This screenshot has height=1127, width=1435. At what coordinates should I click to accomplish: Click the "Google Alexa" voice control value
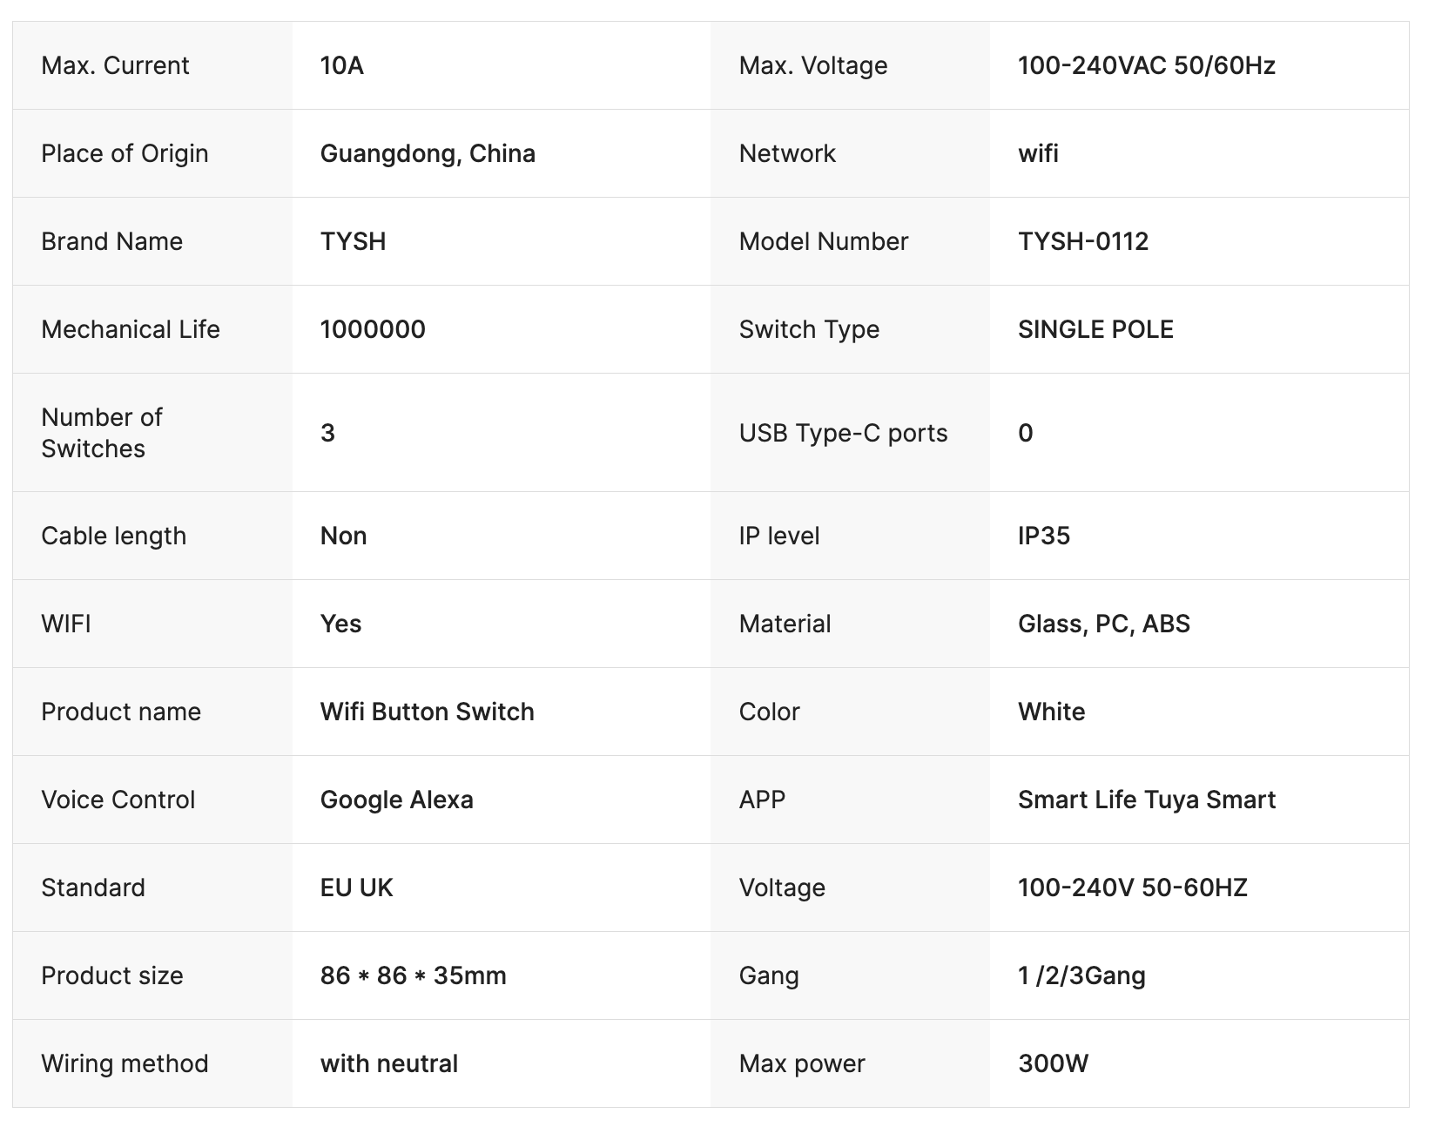pos(396,800)
